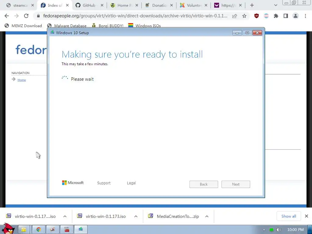Bookmark this page with the star icon
The width and height of the screenshot is (312, 234).
coord(244,16)
